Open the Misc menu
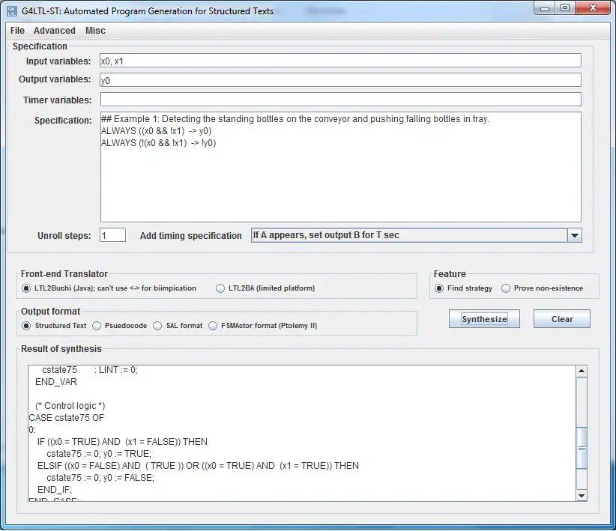Viewport: 616px width, 531px height. [x=95, y=31]
